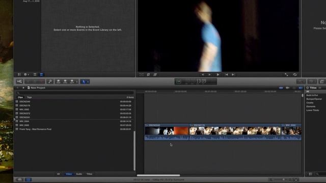Toggle video skimming in timeline header

click(281, 88)
